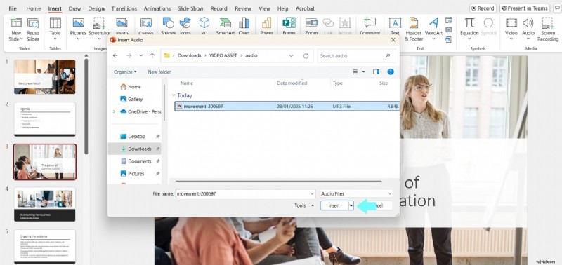This screenshot has width=562, height=265.
Task: Click the Pictures ribbon icon
Action: coord(78,23)
